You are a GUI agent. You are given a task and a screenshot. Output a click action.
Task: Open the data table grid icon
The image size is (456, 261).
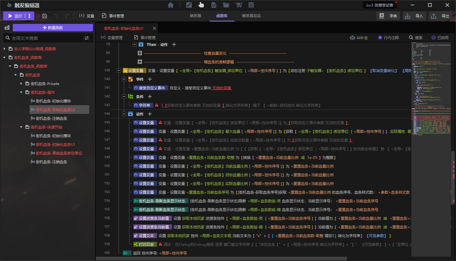click(x=251, y=5)
